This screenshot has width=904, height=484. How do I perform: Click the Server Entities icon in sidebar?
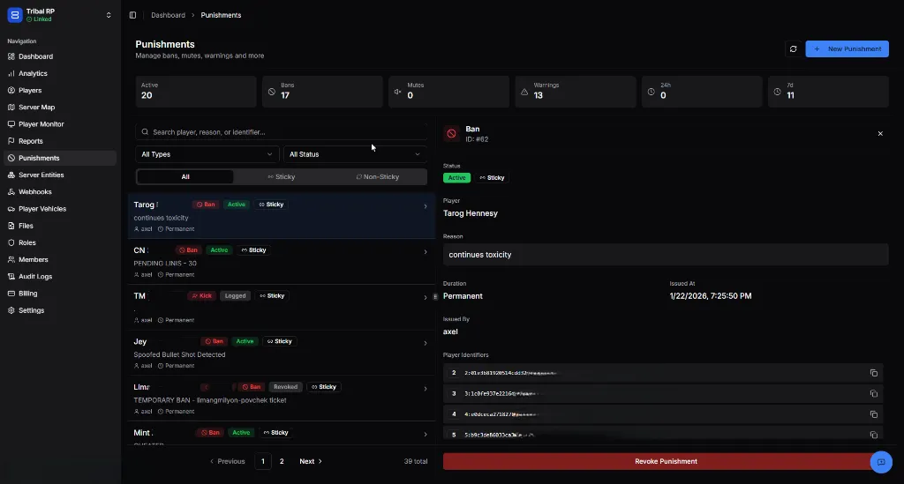pos(11,175)
